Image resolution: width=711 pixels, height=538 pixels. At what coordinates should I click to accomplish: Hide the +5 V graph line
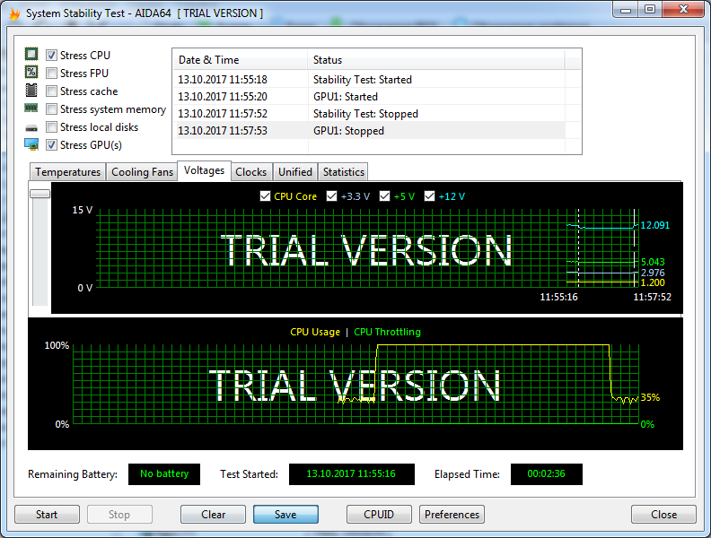click(384, 196)
